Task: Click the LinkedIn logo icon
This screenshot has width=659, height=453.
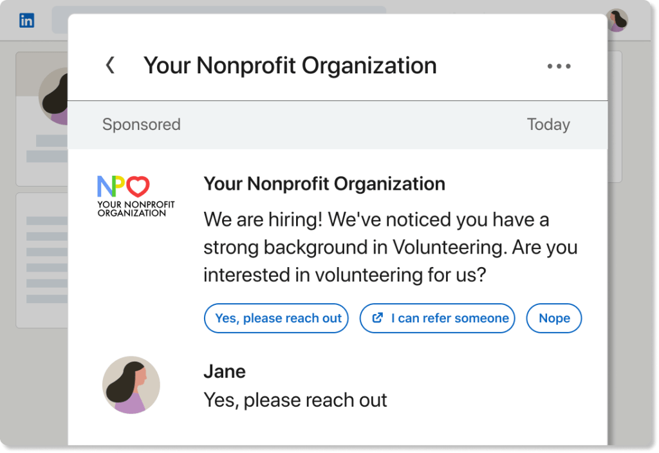Action: 26,21
